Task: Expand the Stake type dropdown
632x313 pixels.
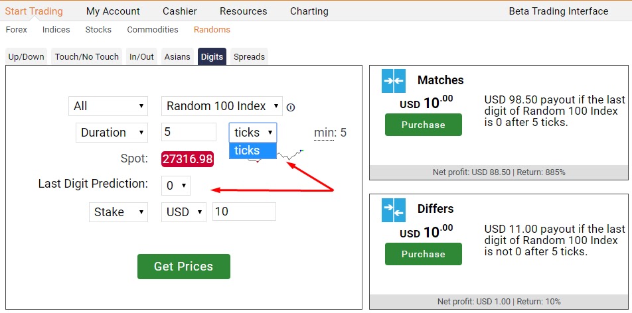Action: pos(118,212)
